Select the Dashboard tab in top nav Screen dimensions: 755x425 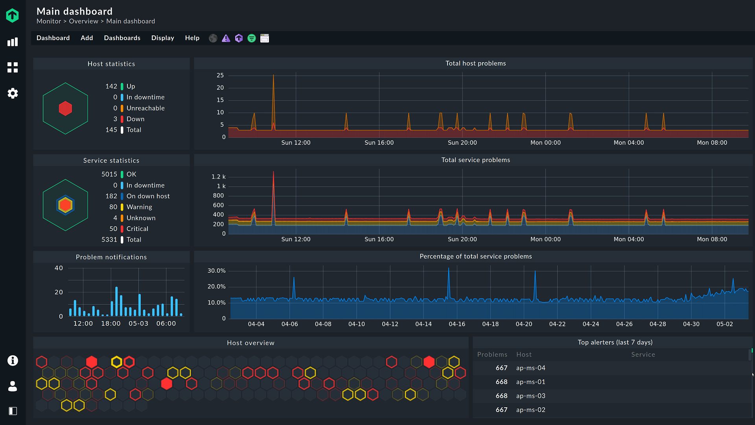[53, 38]
